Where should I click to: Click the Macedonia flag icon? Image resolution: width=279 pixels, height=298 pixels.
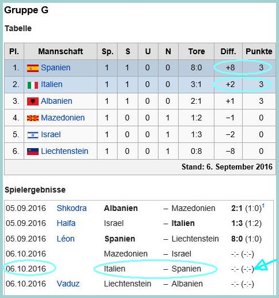[33, 118]
